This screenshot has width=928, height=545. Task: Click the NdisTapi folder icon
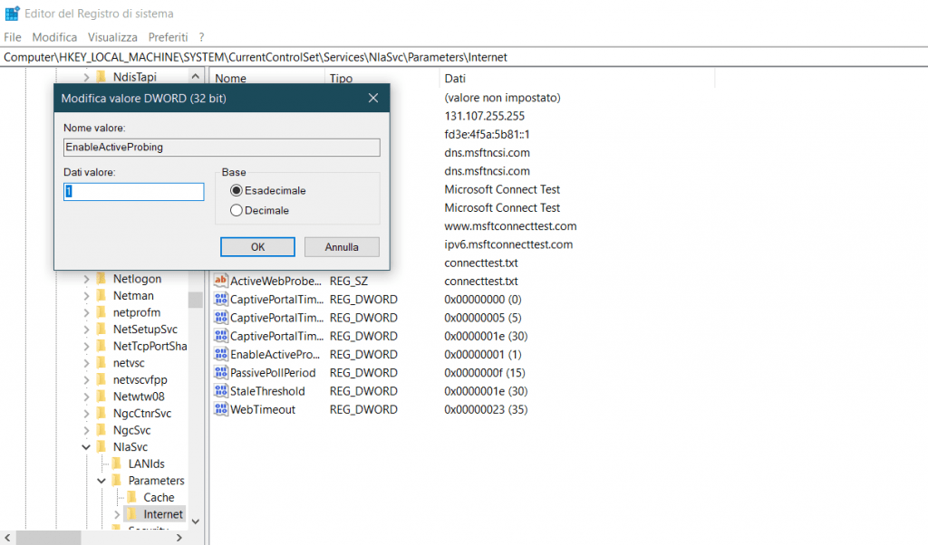[x=101, y=77]
